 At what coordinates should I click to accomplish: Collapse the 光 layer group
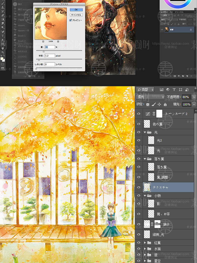pos(145,132)
